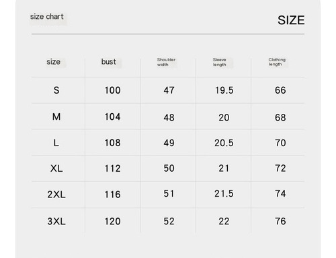Click the large SIZE heading
The height and width of the screenshot is (258, 336).
click(x=291, y=20)
